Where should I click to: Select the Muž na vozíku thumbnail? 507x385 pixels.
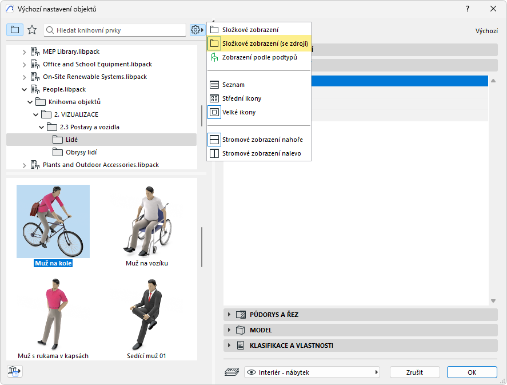click(x=147, y=221)
